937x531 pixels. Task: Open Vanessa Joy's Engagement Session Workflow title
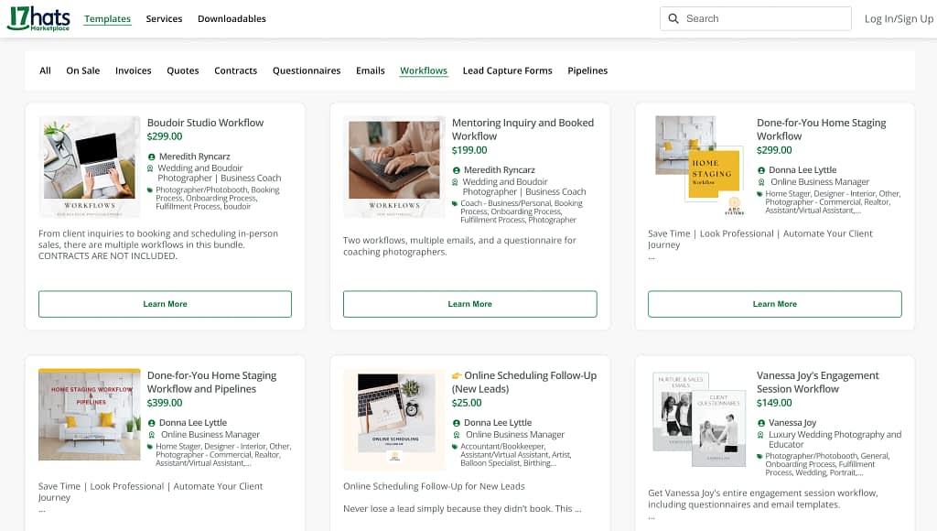coord(817,382)
